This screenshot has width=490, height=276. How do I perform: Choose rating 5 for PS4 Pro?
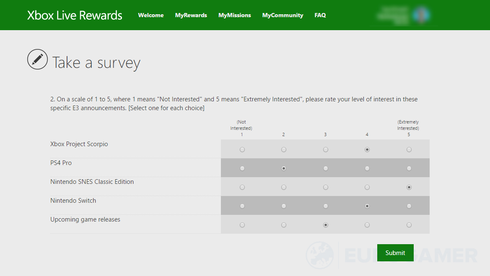pyautogui.click(x=409, y=168)
